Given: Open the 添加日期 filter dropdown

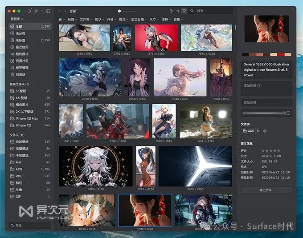Looking at the screenshot, I should click(x=139, y=20).
